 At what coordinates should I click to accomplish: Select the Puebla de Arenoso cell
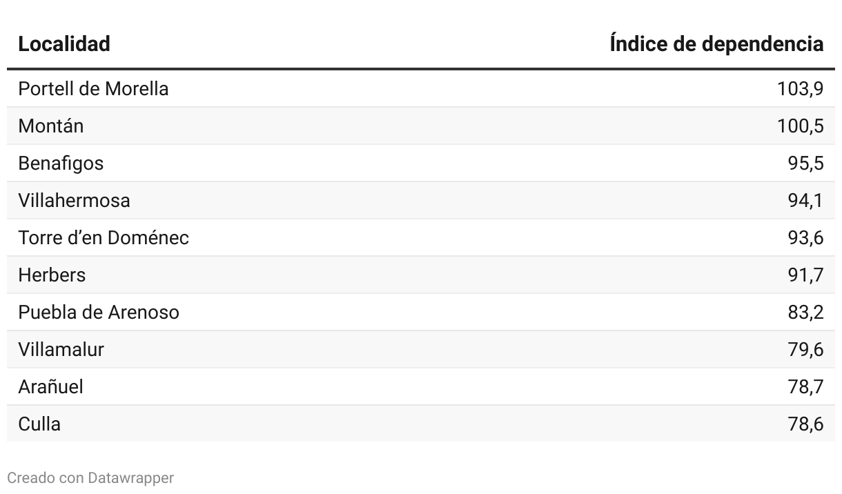(x=99, y=313)
